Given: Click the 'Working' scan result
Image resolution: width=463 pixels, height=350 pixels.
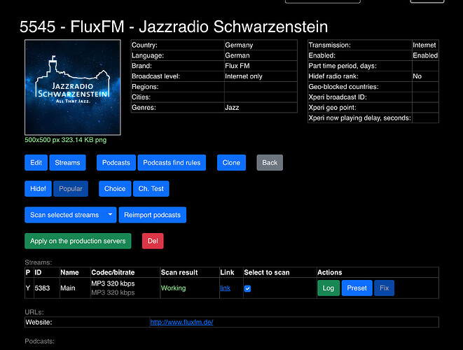Looking at the screenshot, I should (x=173, y=288).
